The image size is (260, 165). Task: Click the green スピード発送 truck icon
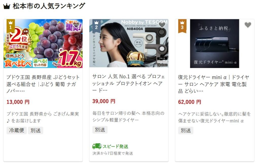[x=97, y=146]
